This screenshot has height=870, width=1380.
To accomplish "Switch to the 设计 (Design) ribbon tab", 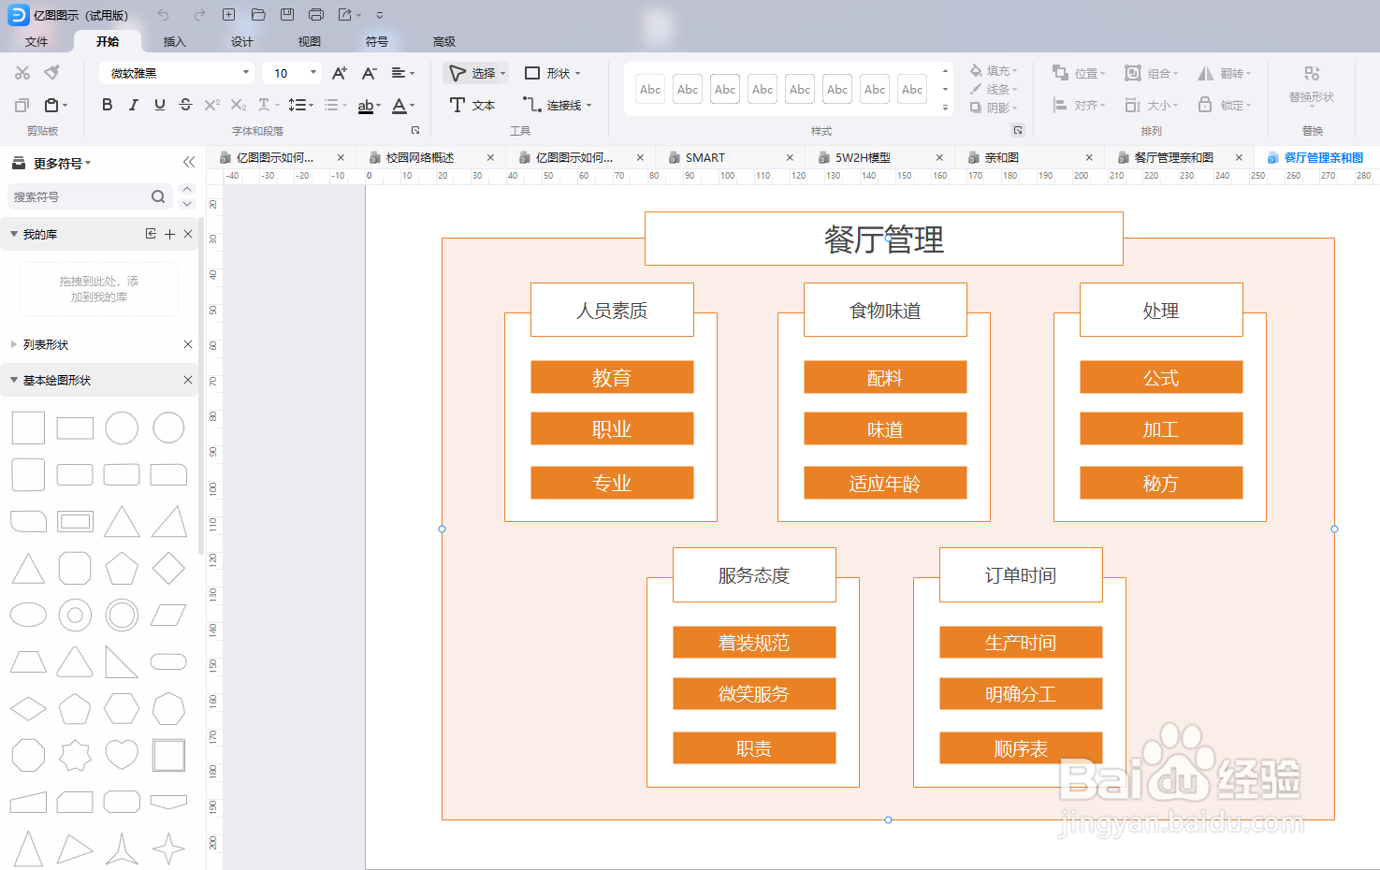I will [x=242, y=41].
